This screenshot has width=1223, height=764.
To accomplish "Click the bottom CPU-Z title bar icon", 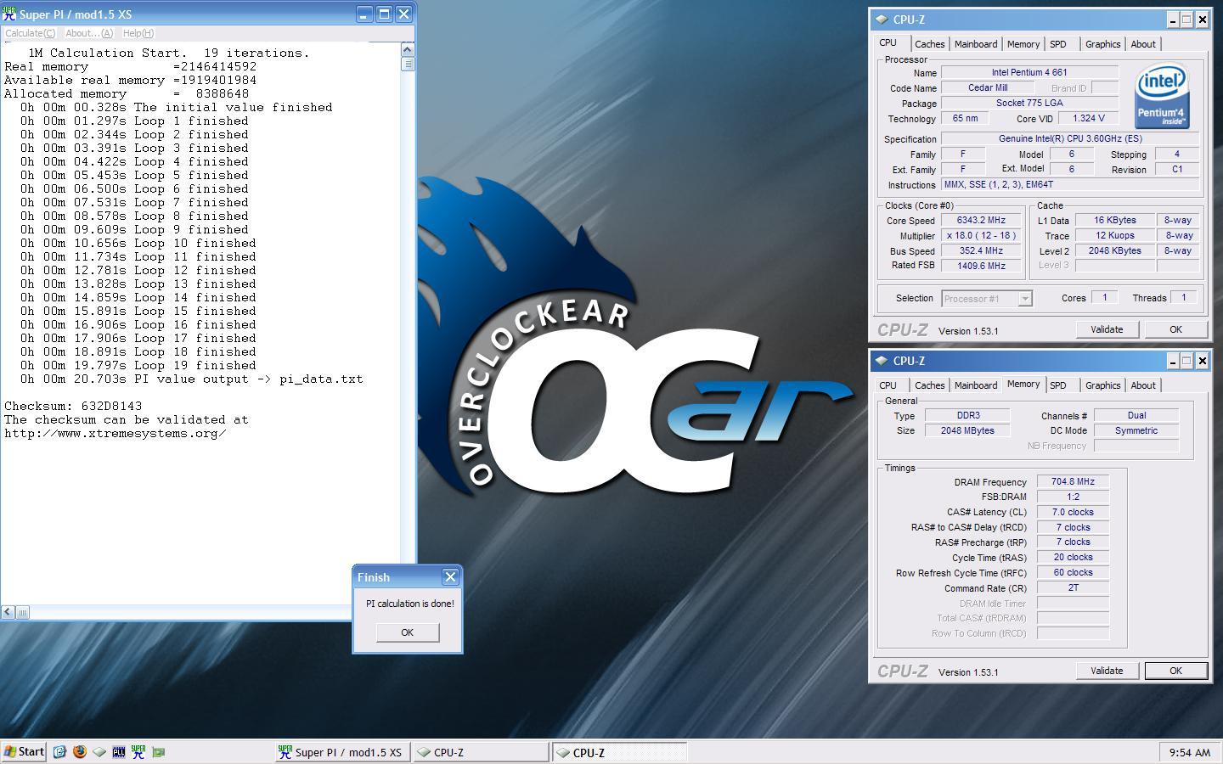I will coord(882,361).
